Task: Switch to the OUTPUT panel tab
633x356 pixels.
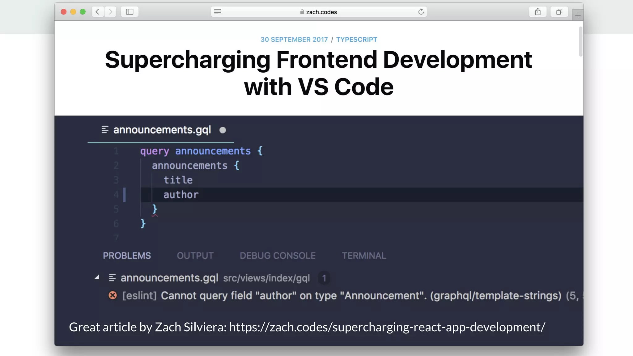Action: click(195, 256)
